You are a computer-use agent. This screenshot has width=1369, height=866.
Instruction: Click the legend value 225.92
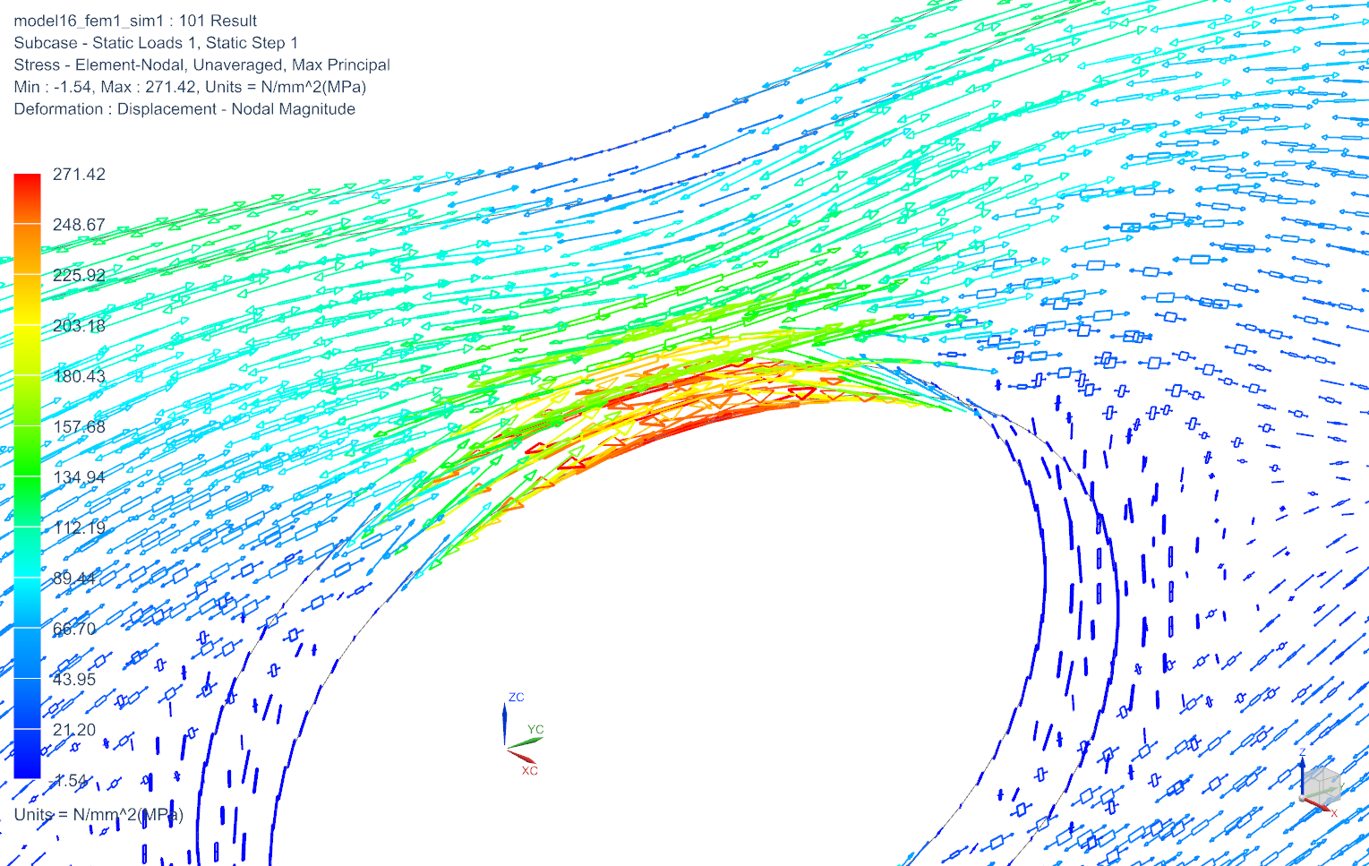point(79,275)
